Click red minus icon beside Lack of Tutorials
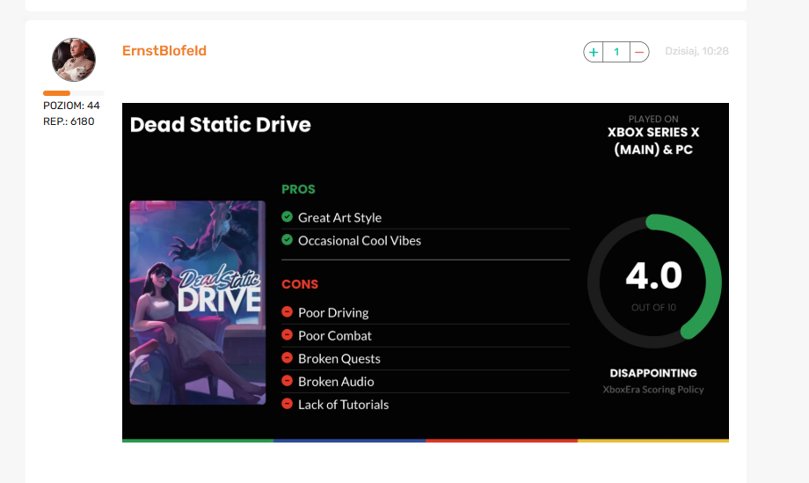Screen dimensions: 809x483 pyautogui.click(x=288, y=404)
